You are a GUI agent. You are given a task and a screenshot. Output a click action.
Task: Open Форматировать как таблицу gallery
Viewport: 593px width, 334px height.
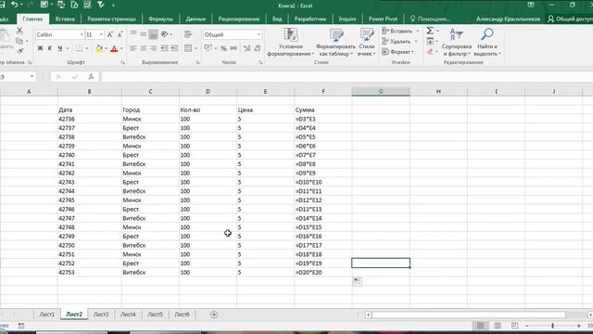click(335, 42)
